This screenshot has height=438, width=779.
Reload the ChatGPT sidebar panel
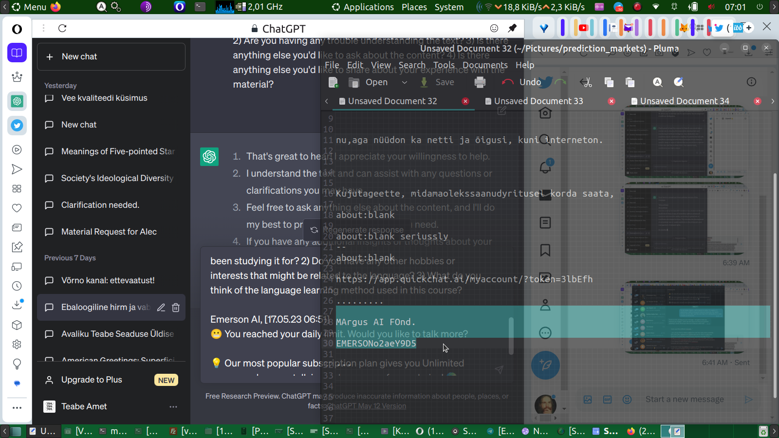pyautogui.click(x=62, y=28)
